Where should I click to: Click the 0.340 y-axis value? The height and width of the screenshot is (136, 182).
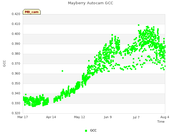[16, 93]
